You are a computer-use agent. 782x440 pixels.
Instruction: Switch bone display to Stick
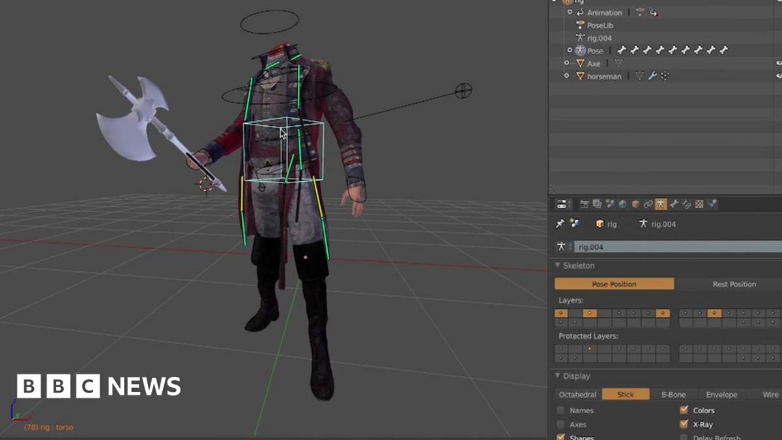coord(626,394)
